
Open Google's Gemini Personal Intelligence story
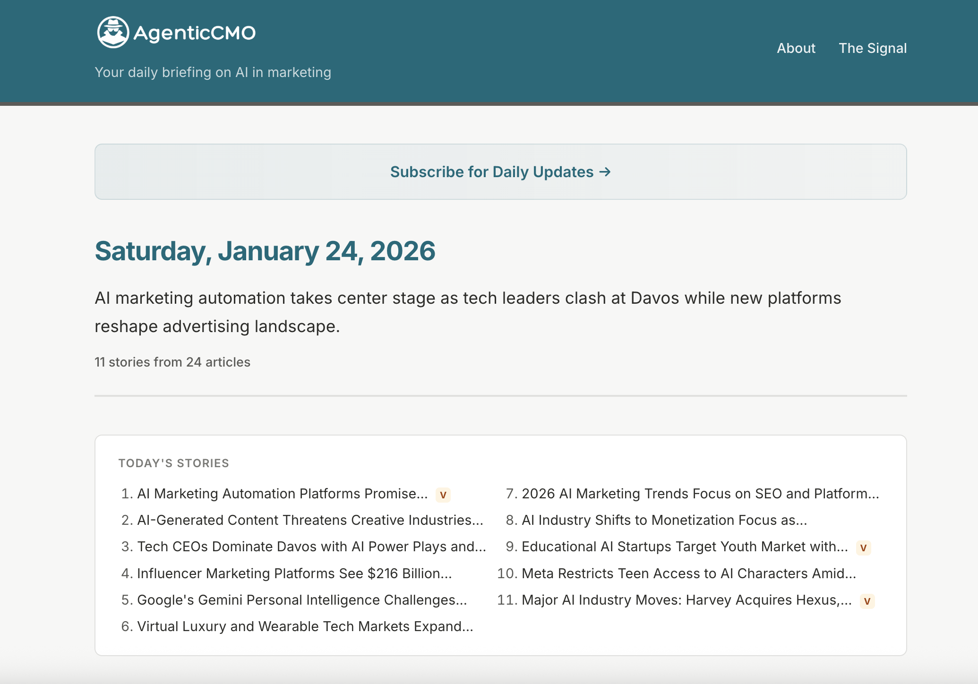point(301,600)
